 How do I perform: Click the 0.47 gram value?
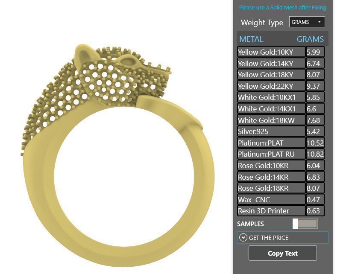[x=315, y=199]
